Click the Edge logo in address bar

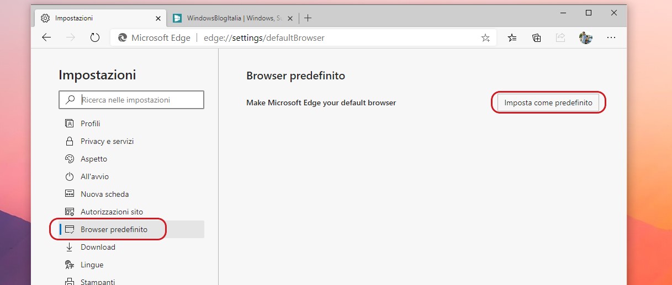(x=121, y=38)
